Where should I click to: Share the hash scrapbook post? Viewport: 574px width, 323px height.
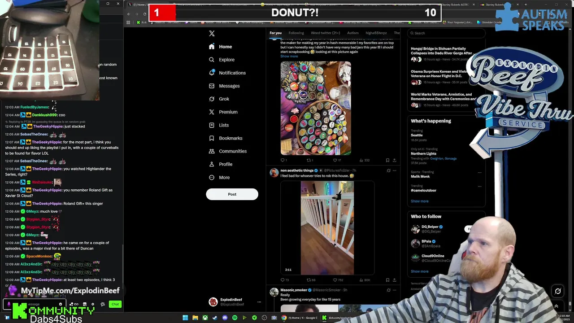coord(394,160)
